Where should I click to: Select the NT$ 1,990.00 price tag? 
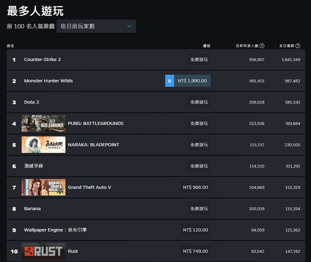point(192,81)
